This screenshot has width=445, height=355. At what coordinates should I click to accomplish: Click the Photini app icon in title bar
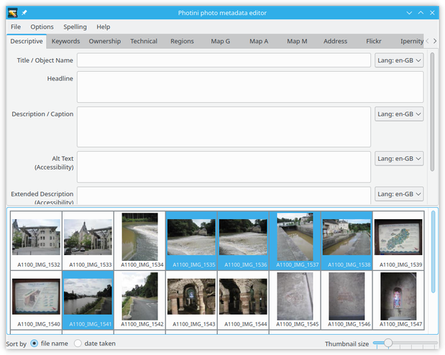coord(12,13)
